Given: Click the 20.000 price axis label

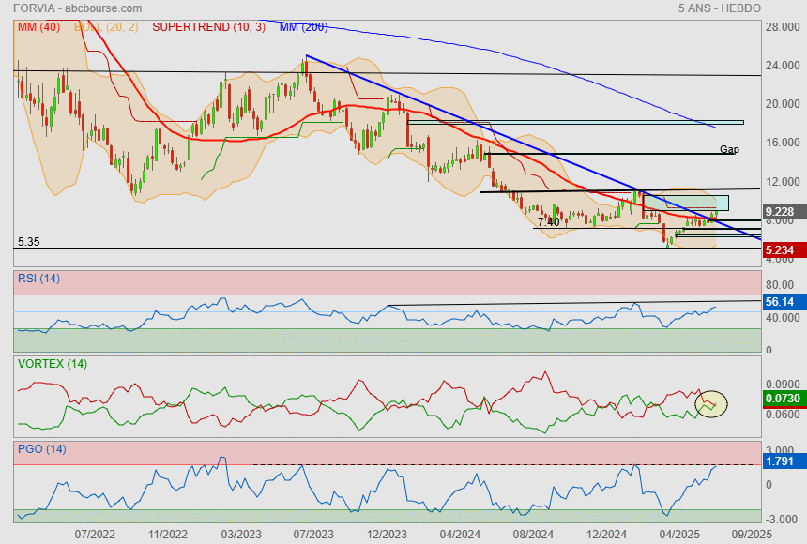Looking at the screenshot, I should [783, 104].
